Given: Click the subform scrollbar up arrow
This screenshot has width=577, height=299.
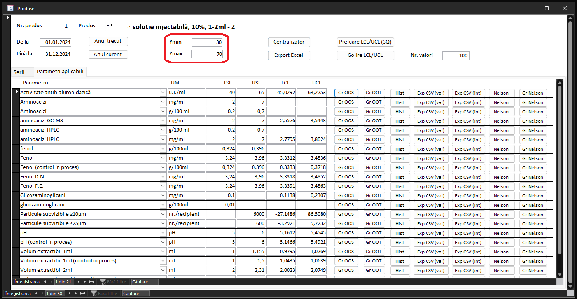Looking at the screenshot, I should pyautogui.click(x=560, y=83).
